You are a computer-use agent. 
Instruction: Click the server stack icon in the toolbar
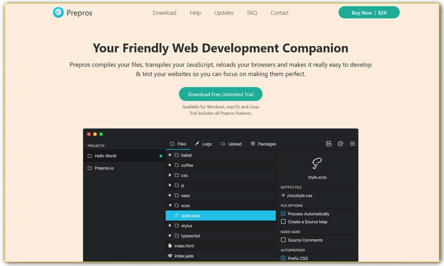coord(329,144)
